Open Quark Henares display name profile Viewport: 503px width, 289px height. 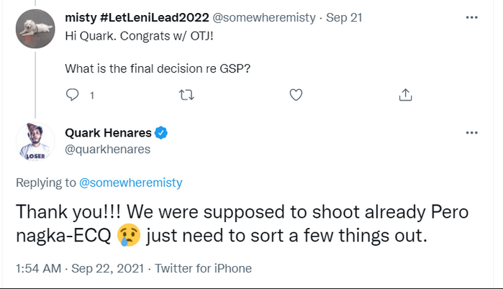(x=107, y=133)
